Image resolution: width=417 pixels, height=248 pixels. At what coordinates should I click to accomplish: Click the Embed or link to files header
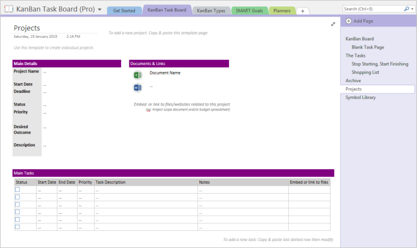coord(309,182)
